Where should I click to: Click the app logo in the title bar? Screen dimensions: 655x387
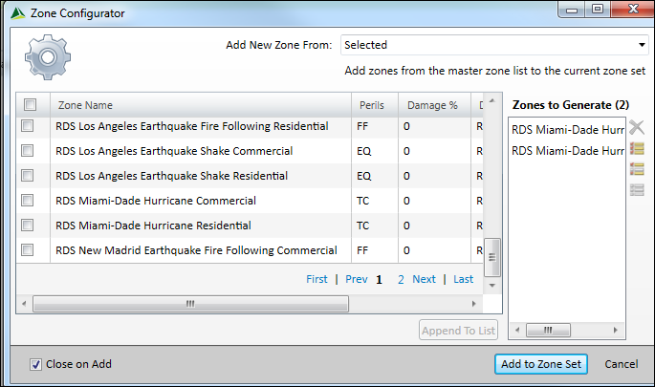coord(16,13)
